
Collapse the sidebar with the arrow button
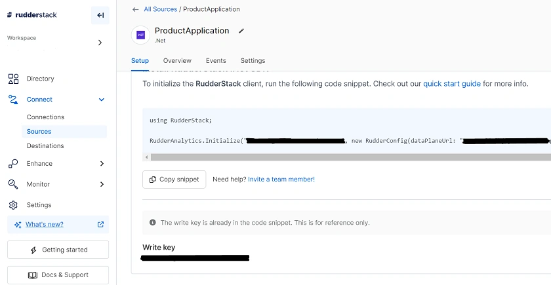click(x=100, y=15)
